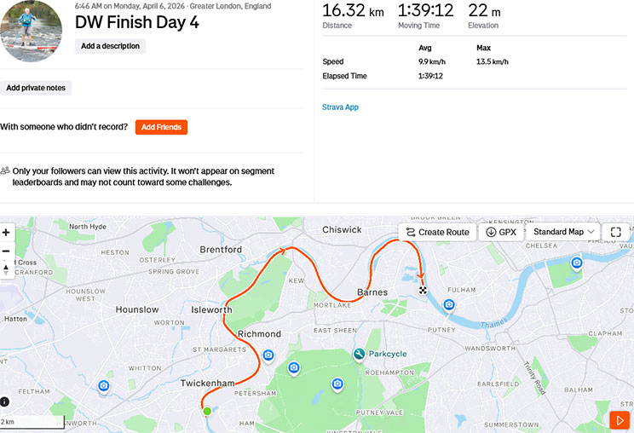Viewport: 634px width, 433px height.
Task: Open the map info icon
Action: 6,401
